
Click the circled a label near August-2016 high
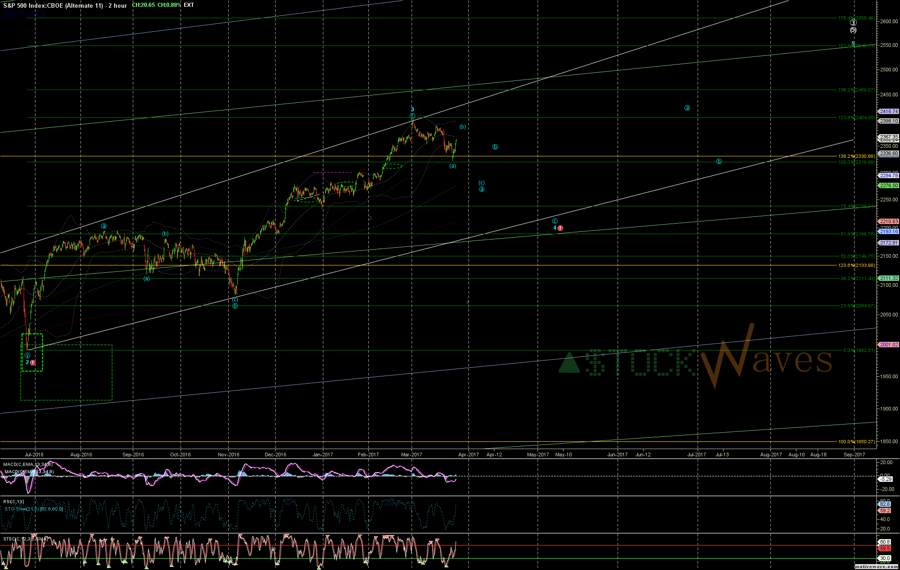[x=104, y=226]
